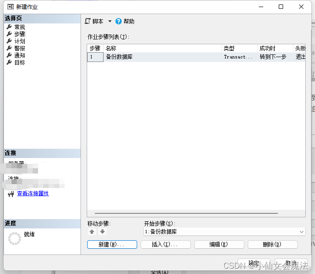Open the 目标 page
This screenshot has height=274, width=315.
point(19,62)
